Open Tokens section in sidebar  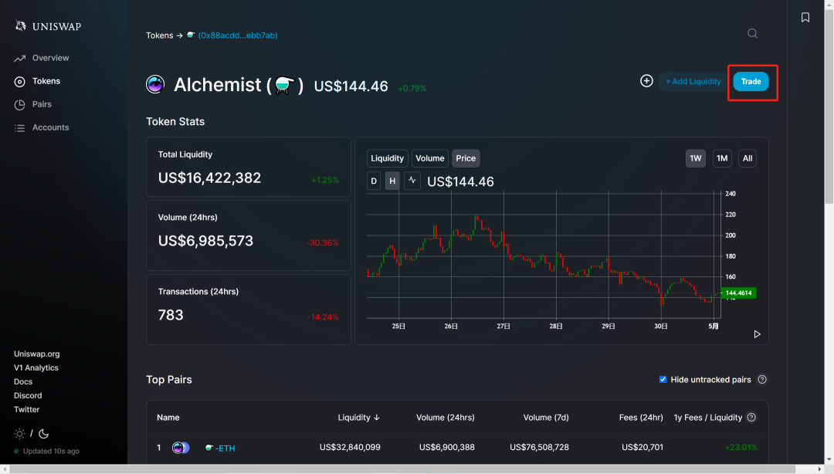(x=46, y=81)
